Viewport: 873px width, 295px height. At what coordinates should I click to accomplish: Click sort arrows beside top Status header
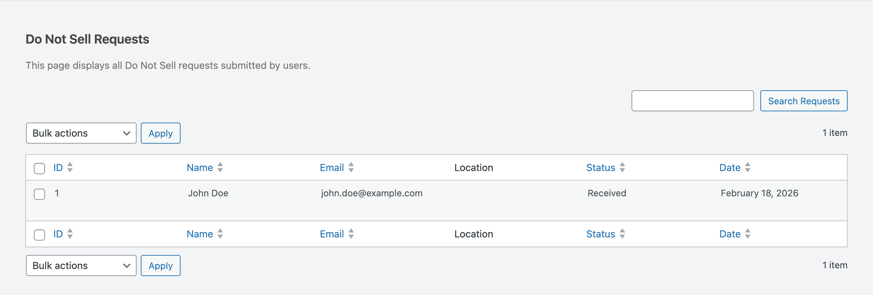coord(622,168)
